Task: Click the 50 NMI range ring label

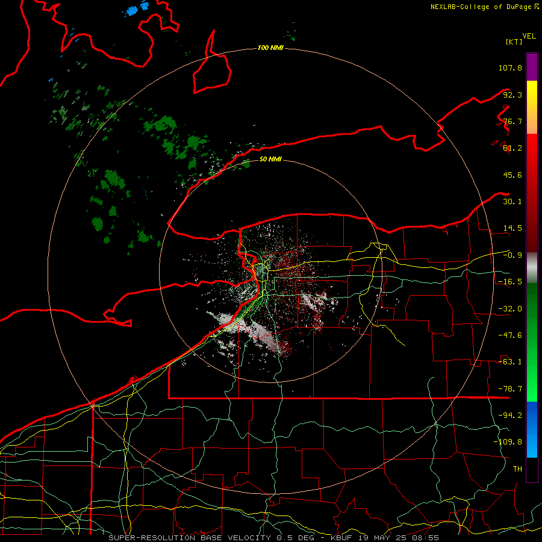Action: point(270,159)
